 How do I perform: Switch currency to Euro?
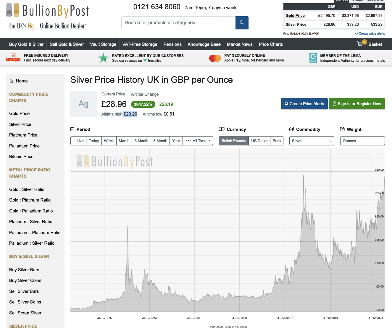[x=277, y=141]
